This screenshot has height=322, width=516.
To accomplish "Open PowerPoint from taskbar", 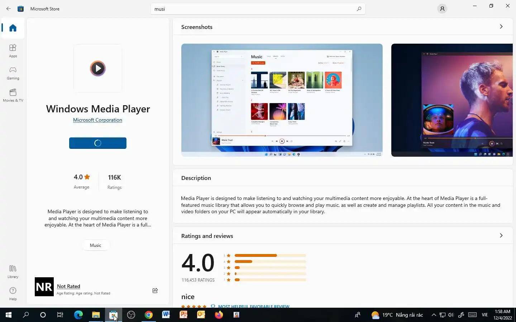I will (183, 315).
